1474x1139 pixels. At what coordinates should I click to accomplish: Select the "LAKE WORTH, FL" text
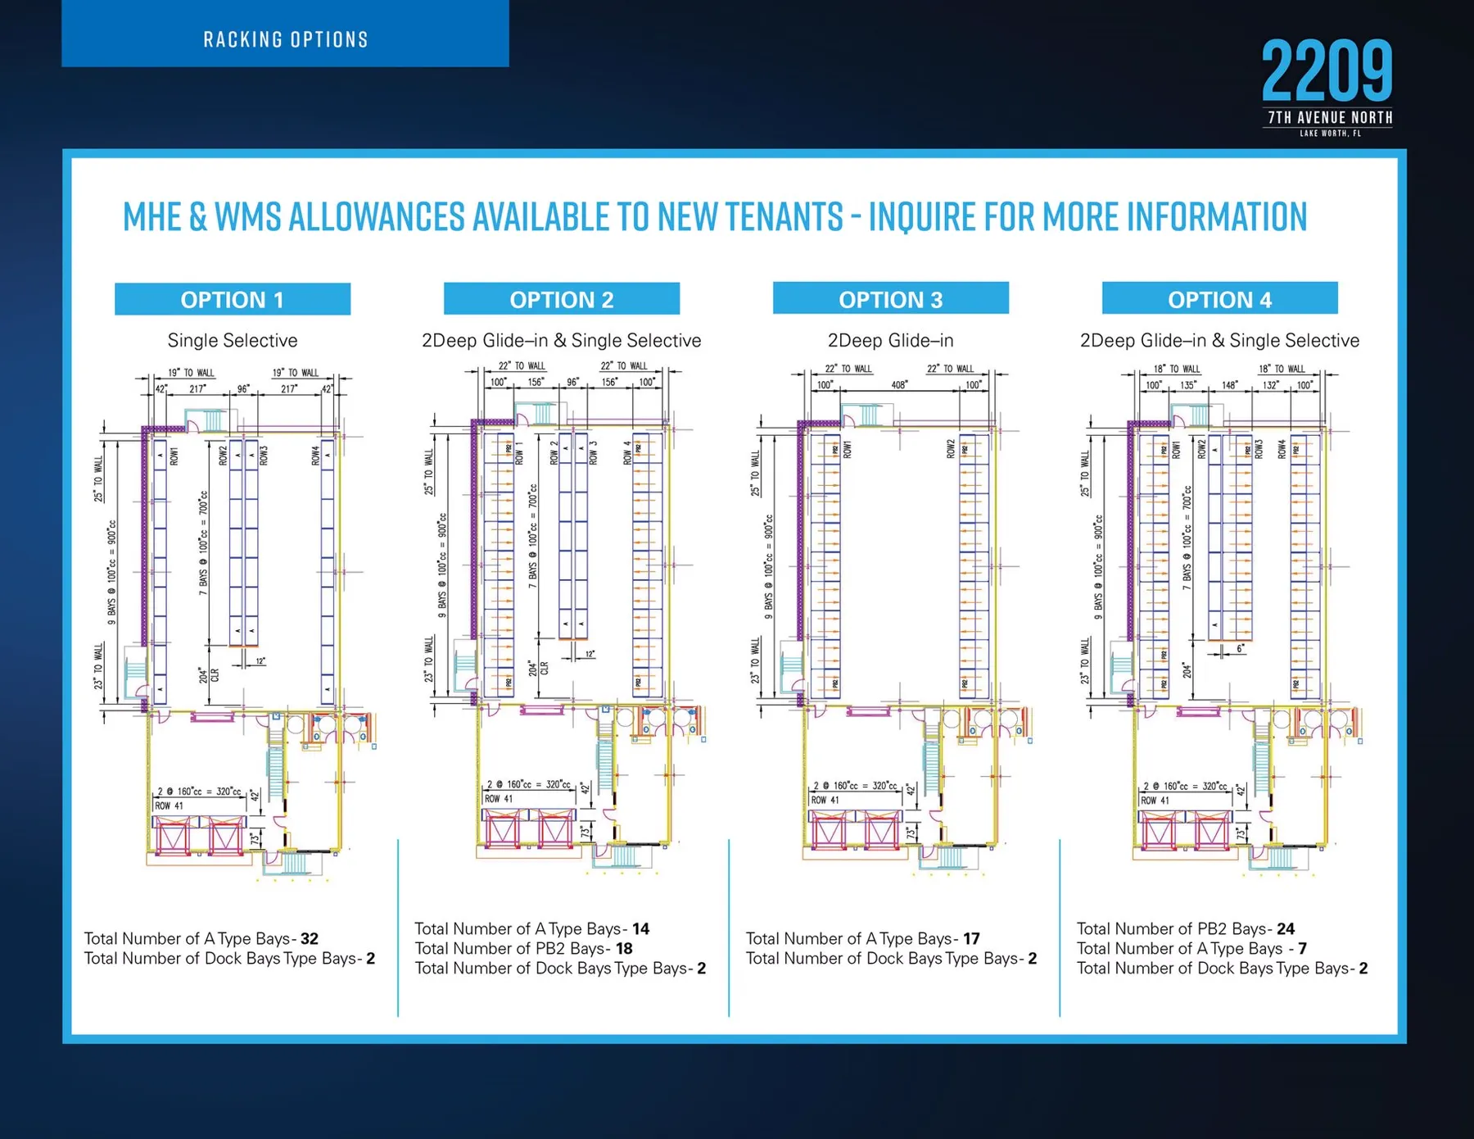pos(1330,134)
